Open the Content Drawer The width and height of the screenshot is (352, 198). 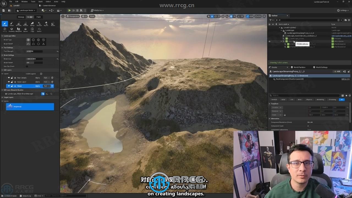click(9, 196)
